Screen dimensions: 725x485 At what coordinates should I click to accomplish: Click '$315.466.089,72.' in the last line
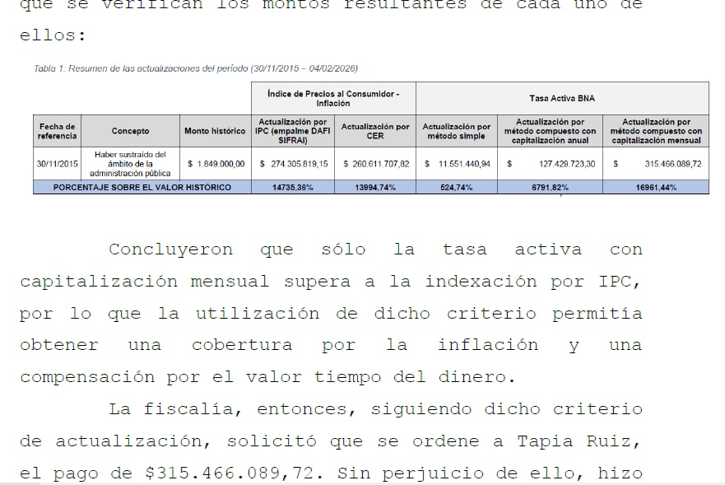coord(235,473)
